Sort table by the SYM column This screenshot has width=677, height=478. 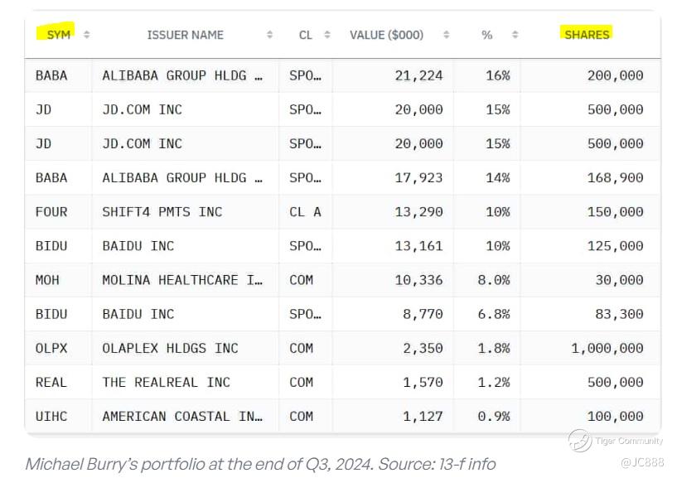[87, 35]
